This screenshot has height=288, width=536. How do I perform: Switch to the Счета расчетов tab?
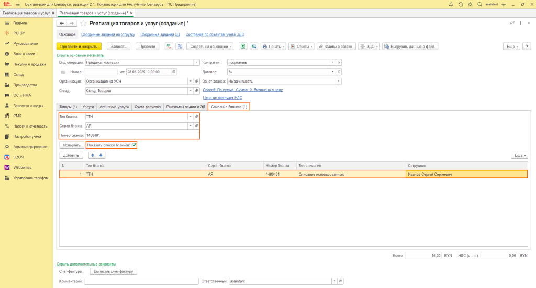coord(147,107)
